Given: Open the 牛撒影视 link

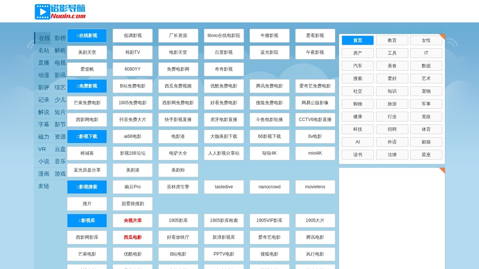Looking at the screenshot, I should coord(269,36).
